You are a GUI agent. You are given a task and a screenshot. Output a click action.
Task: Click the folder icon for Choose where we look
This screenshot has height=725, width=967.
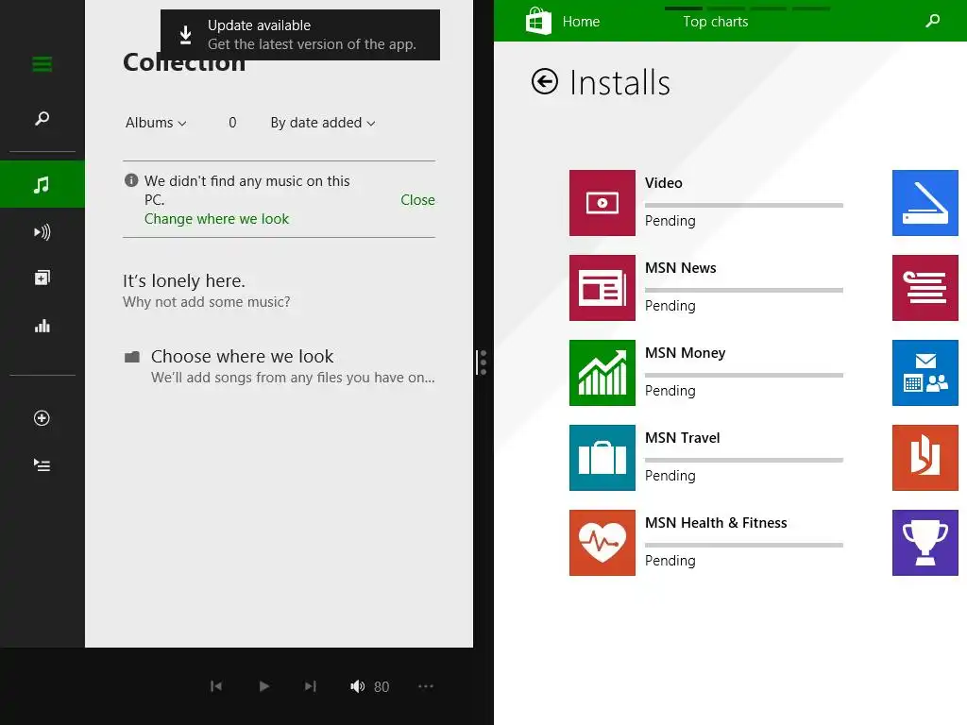[x=132, y=357]
